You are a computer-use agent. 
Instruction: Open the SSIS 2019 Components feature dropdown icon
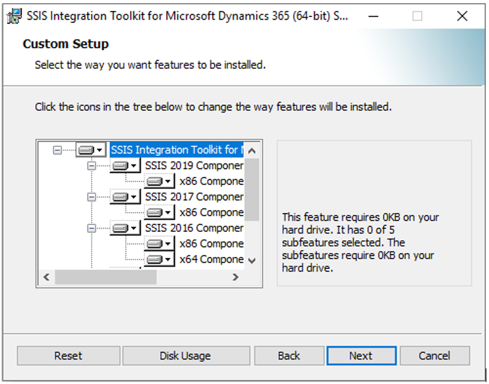coord(125,166)
